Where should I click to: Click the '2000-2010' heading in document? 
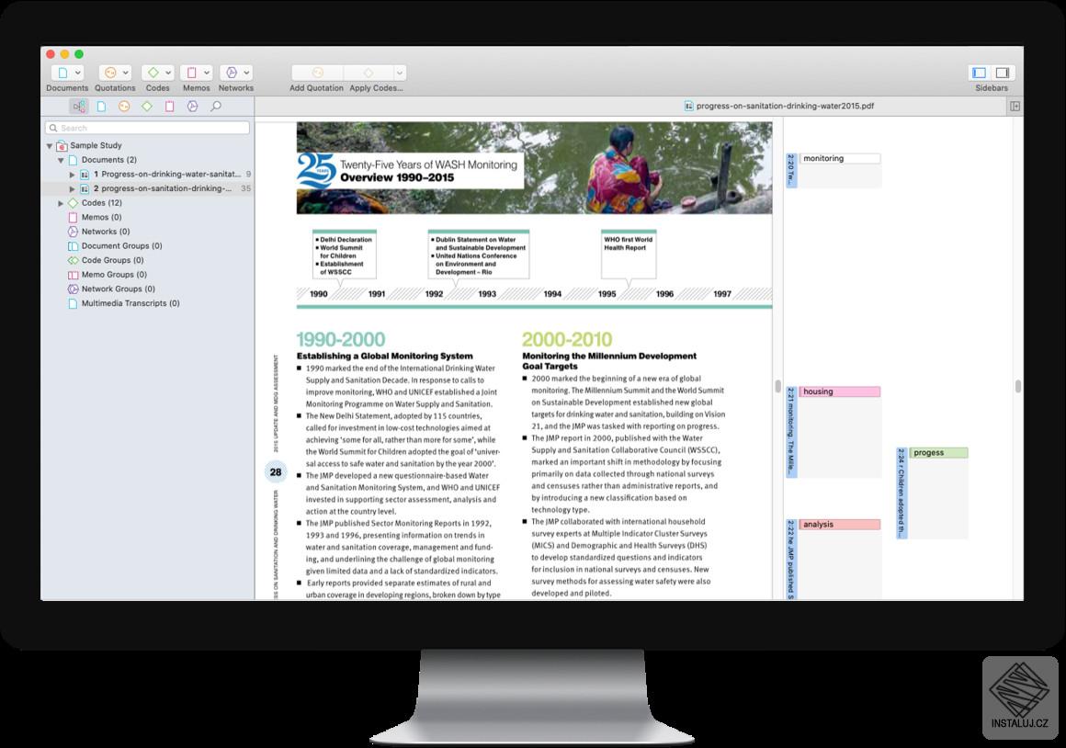coord(567,339)
